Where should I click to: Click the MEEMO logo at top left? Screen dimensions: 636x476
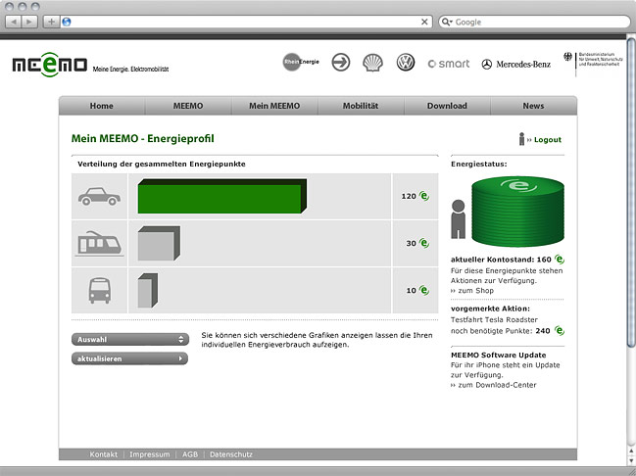tap(50, 65)
